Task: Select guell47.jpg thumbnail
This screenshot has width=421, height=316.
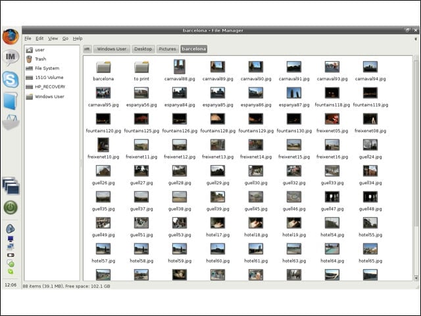Action: tap(332, 197)
